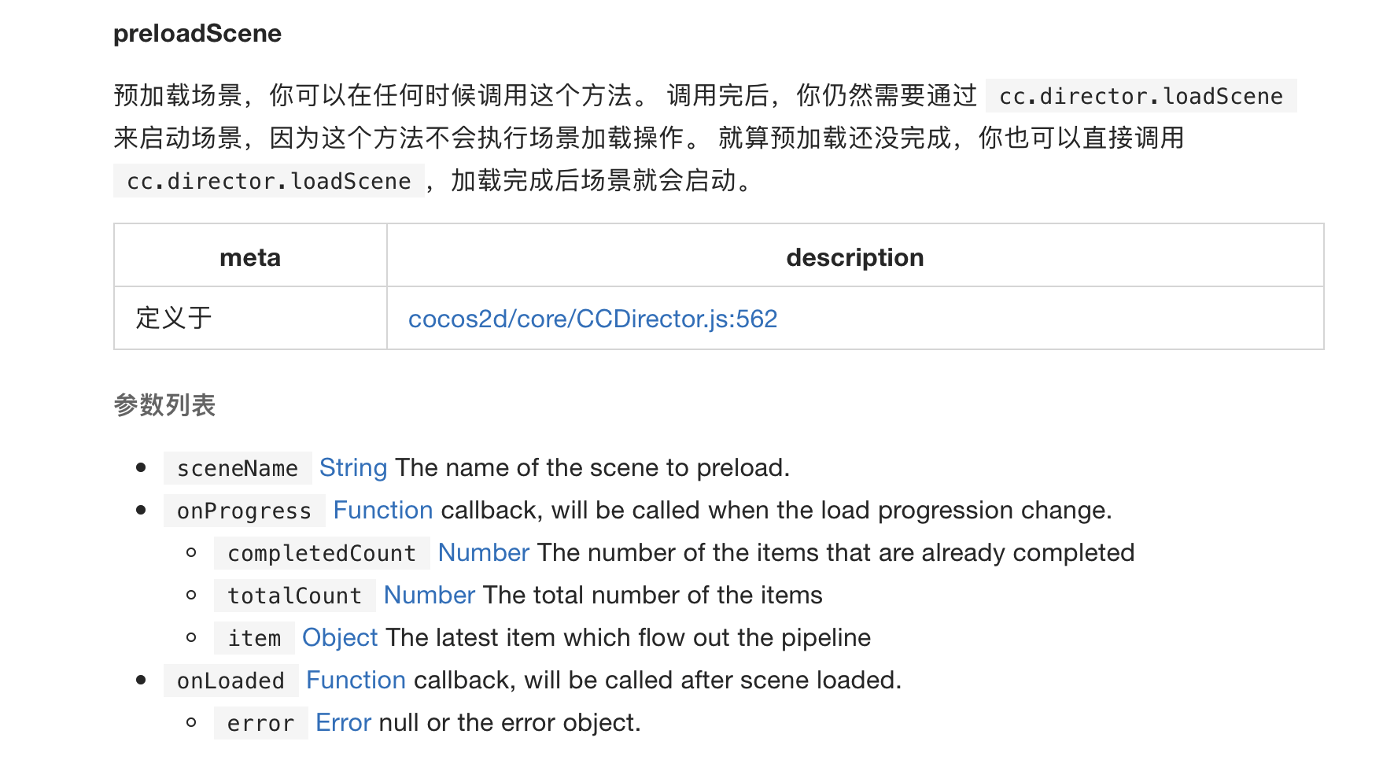Follow the Number link beside totalCount

[x=429, y=596]
